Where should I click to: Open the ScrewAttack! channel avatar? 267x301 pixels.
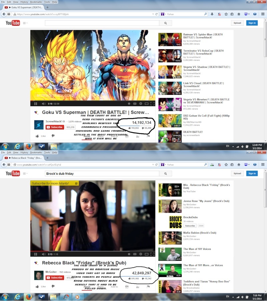pos(39,125)
